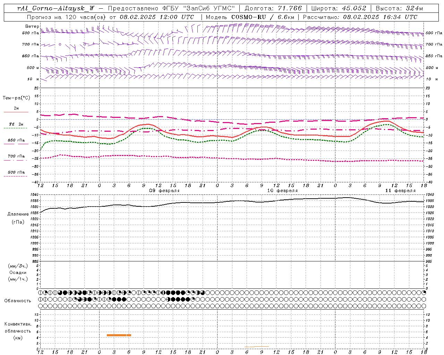Click 'Предоставлено ФГБУ "ЗапСиб УГМС"' provider text

(171, 8)
